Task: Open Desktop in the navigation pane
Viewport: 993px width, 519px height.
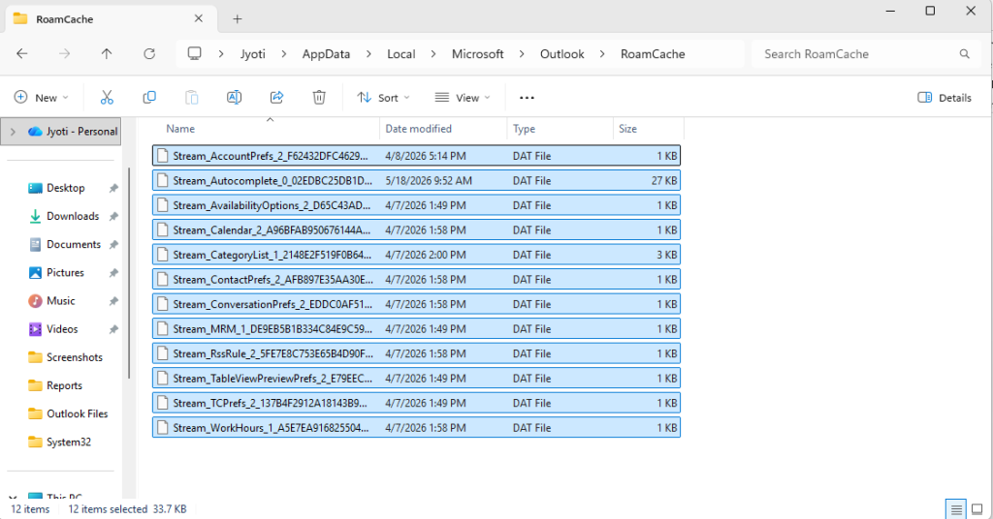Action: click(x=65, y=188)
